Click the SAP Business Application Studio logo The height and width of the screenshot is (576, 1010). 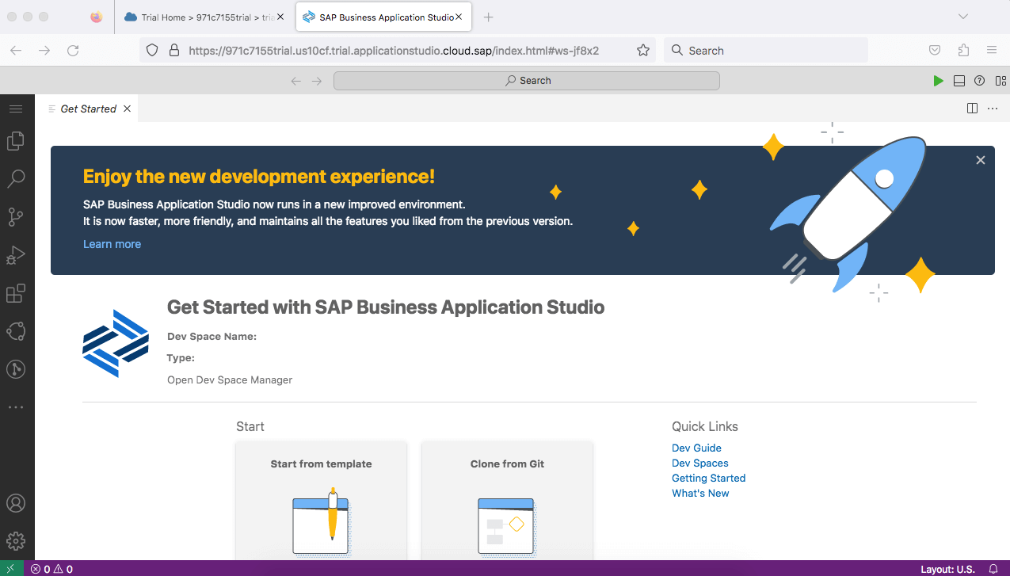(x=116, y=343)
